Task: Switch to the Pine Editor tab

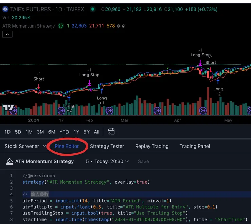Action: 66,146
